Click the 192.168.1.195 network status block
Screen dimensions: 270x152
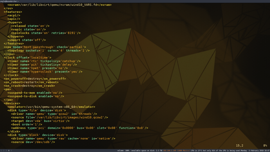pos(177,151)
